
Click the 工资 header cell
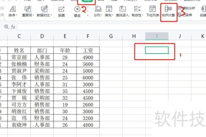pyautogui.click(x=88, y=50)
